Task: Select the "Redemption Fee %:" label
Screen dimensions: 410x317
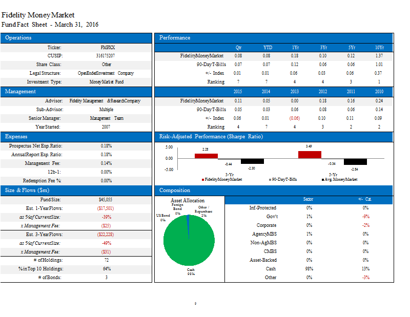Action: click(x=42, y=181)
